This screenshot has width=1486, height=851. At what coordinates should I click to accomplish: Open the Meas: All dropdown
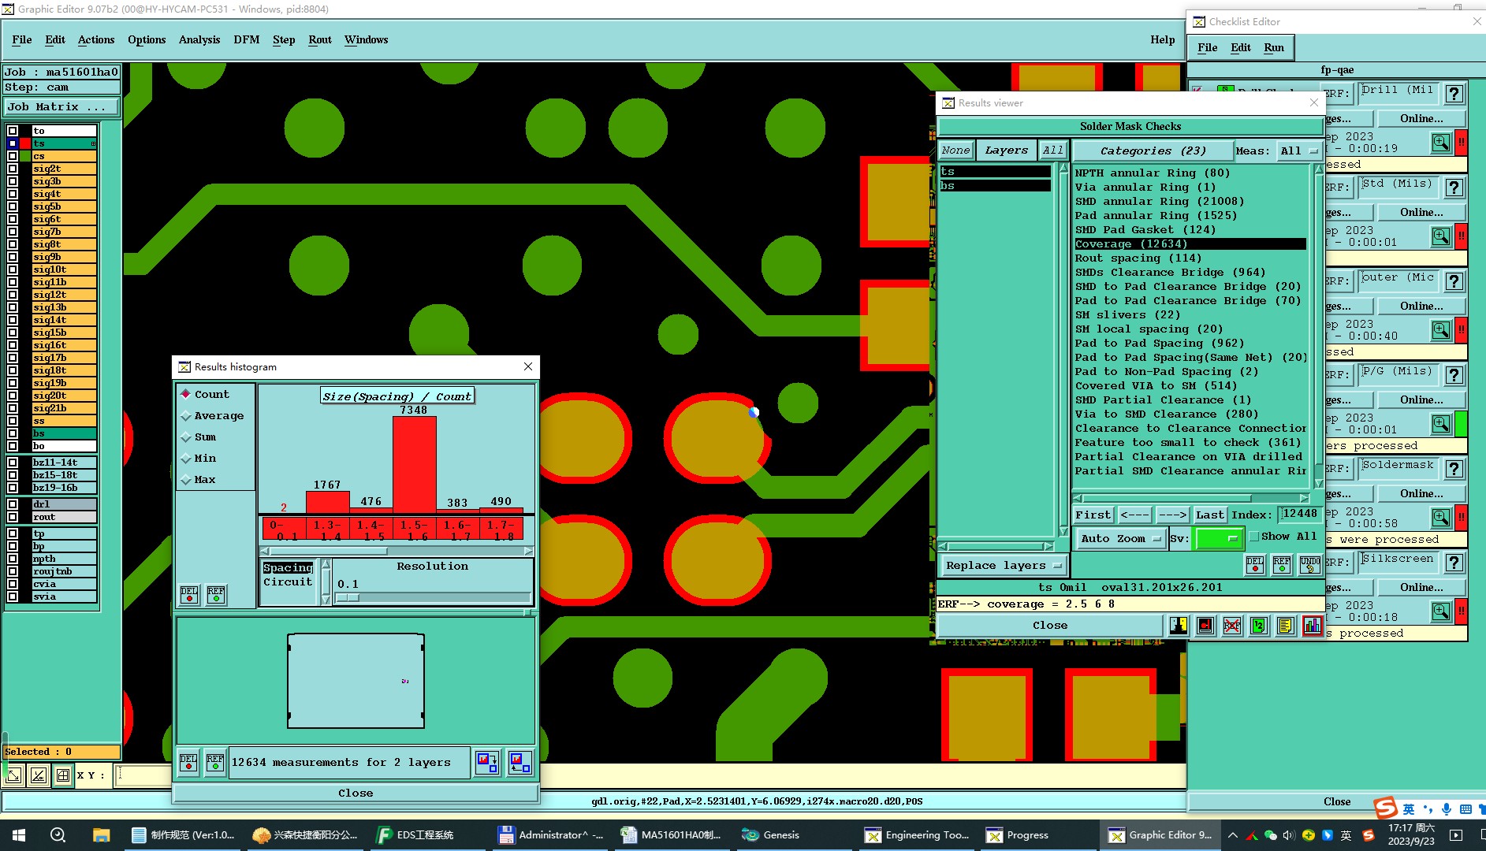[x=1299, y=151]
